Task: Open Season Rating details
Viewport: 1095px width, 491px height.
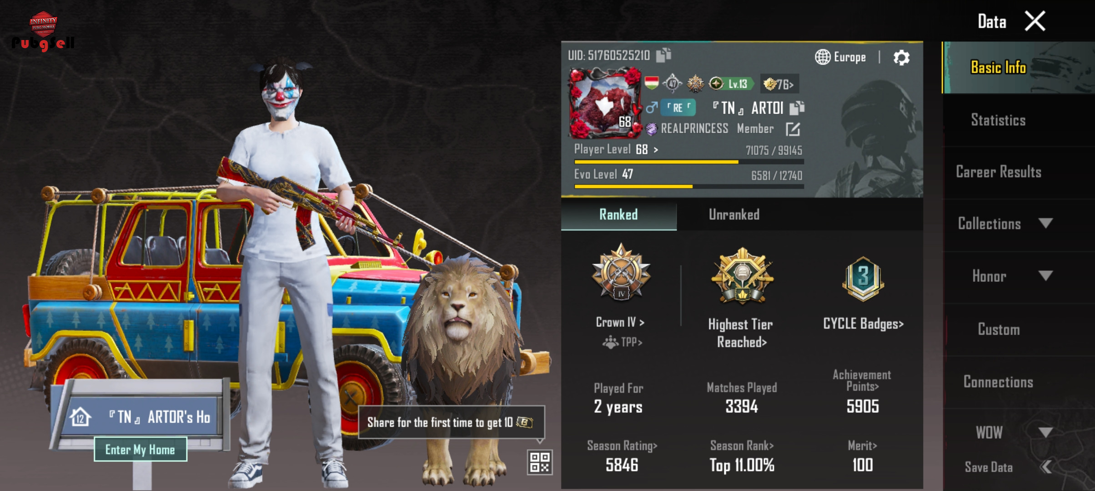Action: click(x=622, y=446)
